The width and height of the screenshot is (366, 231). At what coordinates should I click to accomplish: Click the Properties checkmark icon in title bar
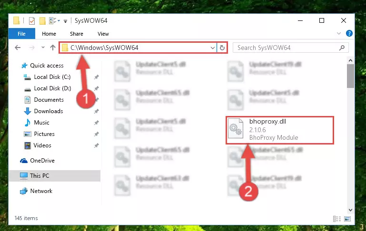click(32, 21)
